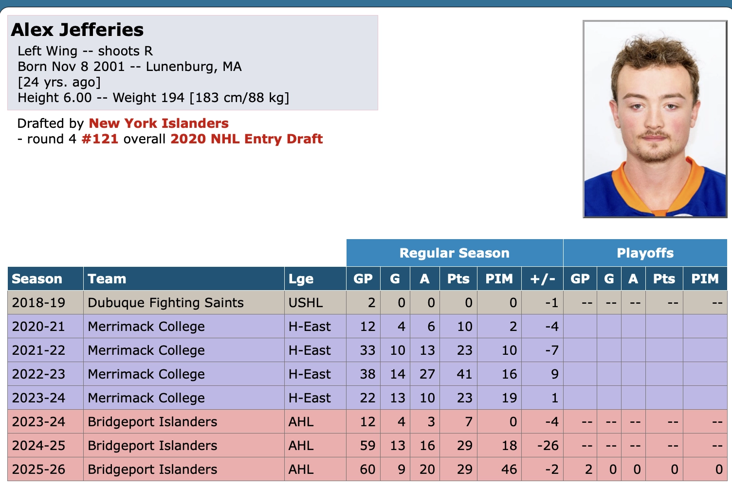Select Dubuque Fighting Saints team entry

tap(165, 303)
